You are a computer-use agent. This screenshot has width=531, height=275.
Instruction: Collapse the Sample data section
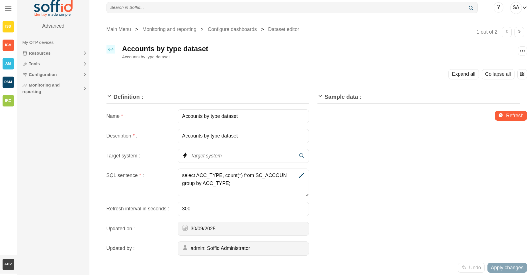coord(320,97)
